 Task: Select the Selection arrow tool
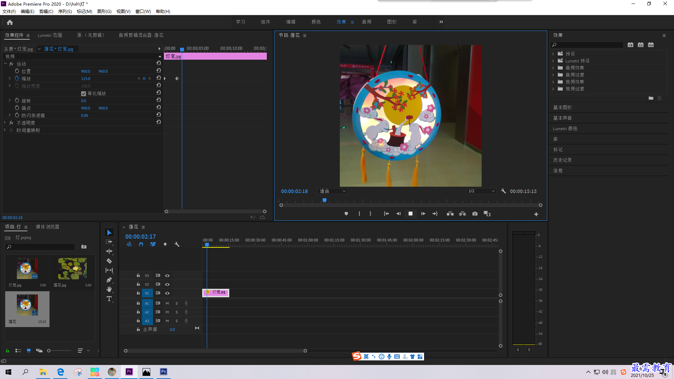(x=109, y=233)
